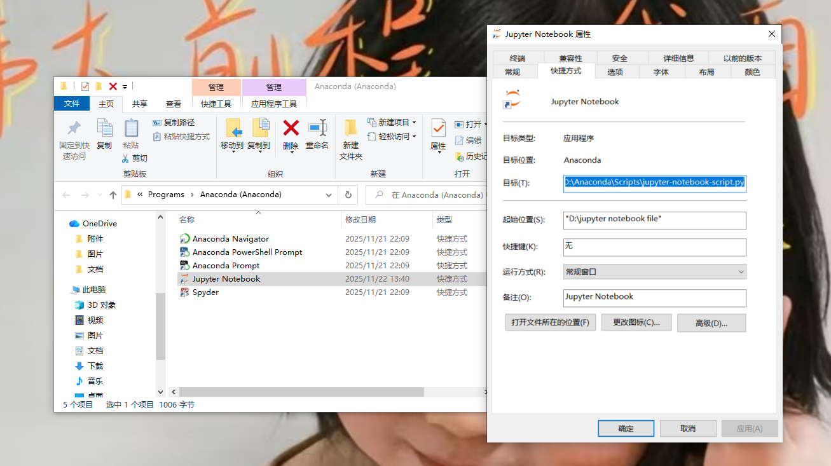Click Open File Location (打开文件所在的位置) button
831x466 pixels.
pos(551,322)
